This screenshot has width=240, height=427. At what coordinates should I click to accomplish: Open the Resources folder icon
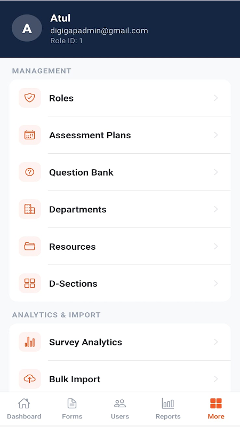pos(30,246)
